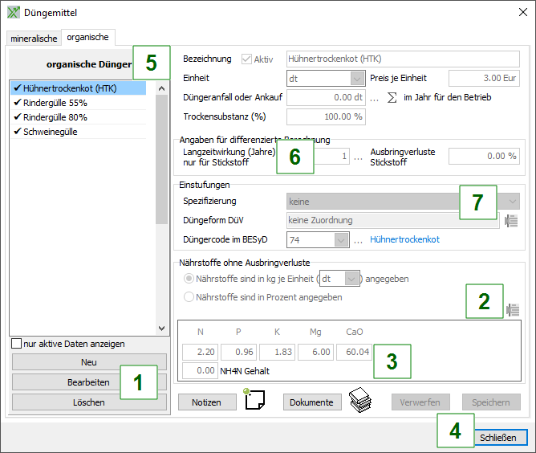Select 'Nährstoffe sind in Prozent angegeben' option

coord(189,296)
